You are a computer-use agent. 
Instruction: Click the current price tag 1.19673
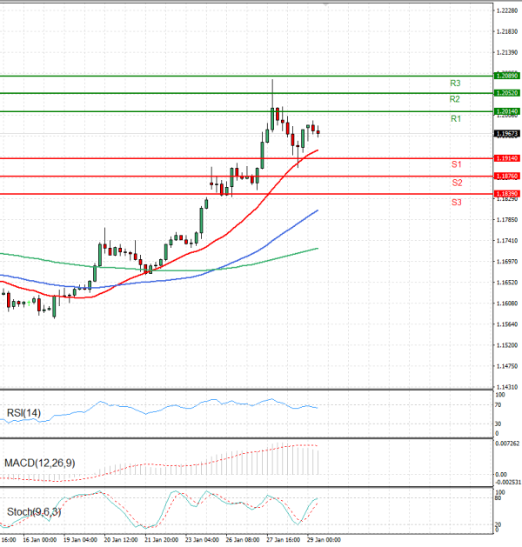(506, 133)
